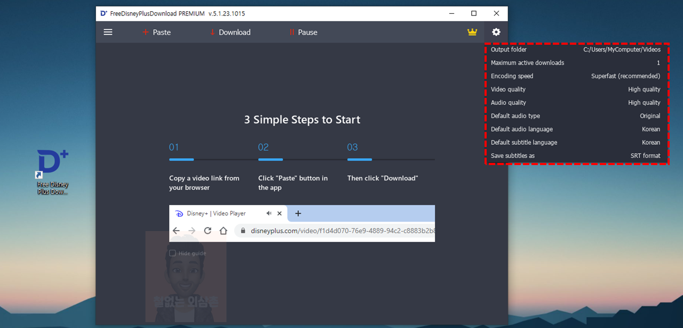683x328 pixels.
Task: Click the '3 Simple Steps to Start' heading
Action: [302, 120]
